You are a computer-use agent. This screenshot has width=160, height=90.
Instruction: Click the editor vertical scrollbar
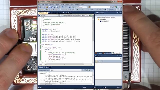93,40
